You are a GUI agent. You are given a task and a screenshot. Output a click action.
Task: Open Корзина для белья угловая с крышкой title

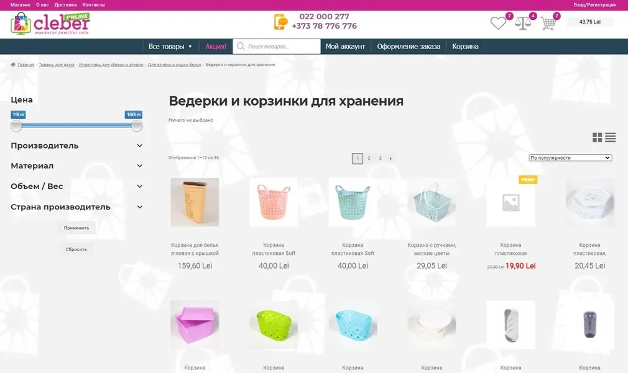point(195,249)
